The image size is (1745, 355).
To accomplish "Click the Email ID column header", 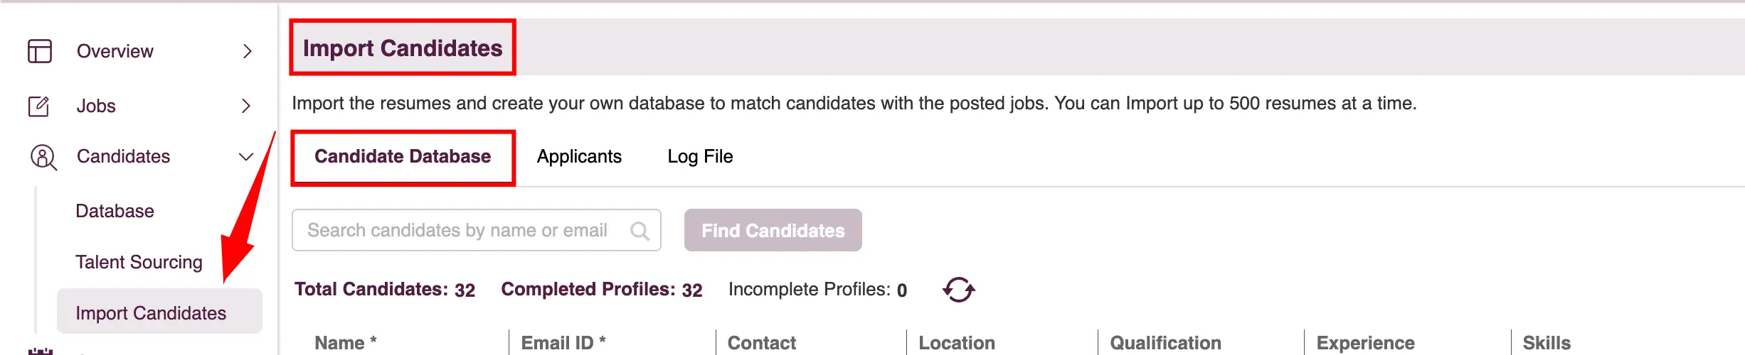I will (563, 343).
